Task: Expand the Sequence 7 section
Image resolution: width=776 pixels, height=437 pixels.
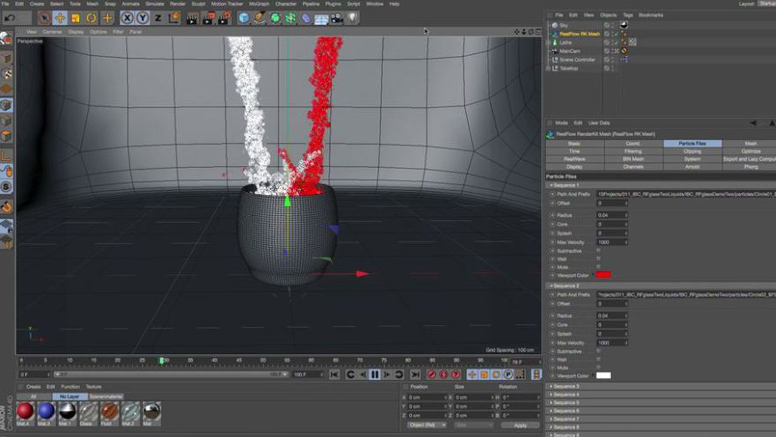Action: (x=565, y=419)
